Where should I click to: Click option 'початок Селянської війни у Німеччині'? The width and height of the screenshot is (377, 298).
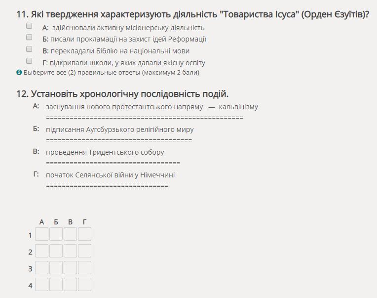tap(110, 175)
